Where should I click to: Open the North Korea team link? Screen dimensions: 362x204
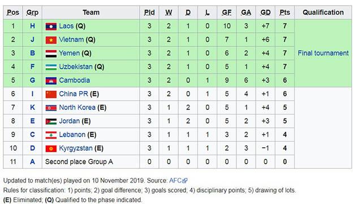pos(77,107)
